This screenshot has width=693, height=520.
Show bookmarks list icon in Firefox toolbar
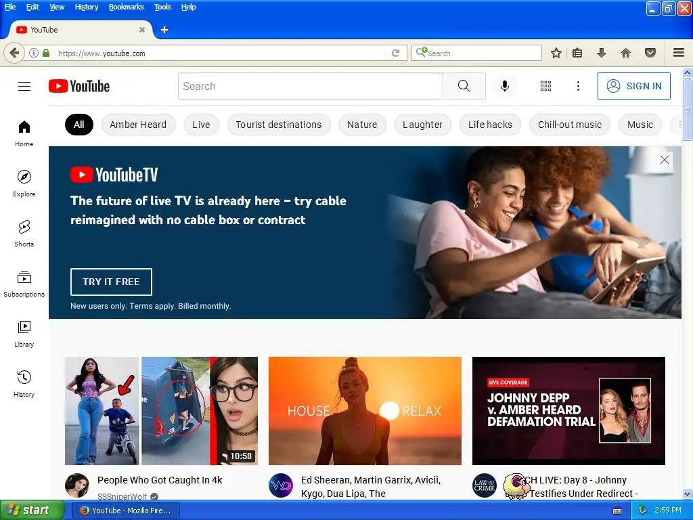[x=577, y=53]
